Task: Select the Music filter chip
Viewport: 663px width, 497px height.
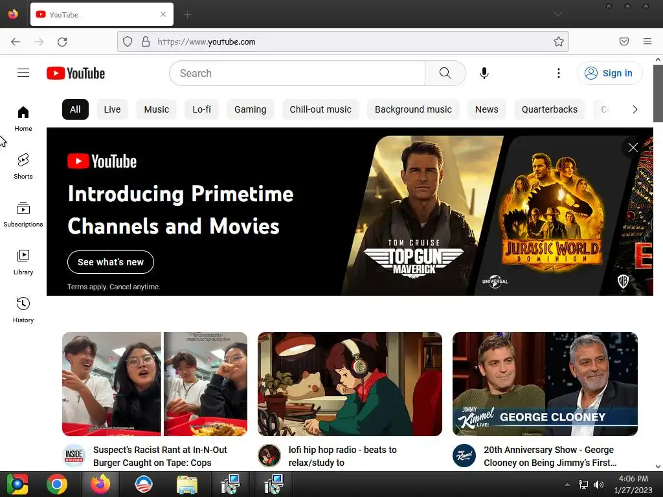Action: [x=157, y=109]
